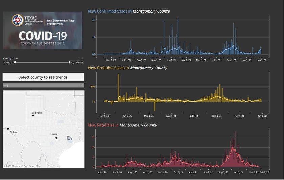Click the highlighted Montgomery County shape on map
This screenshot has height=180, width=284.
[69, 138]
